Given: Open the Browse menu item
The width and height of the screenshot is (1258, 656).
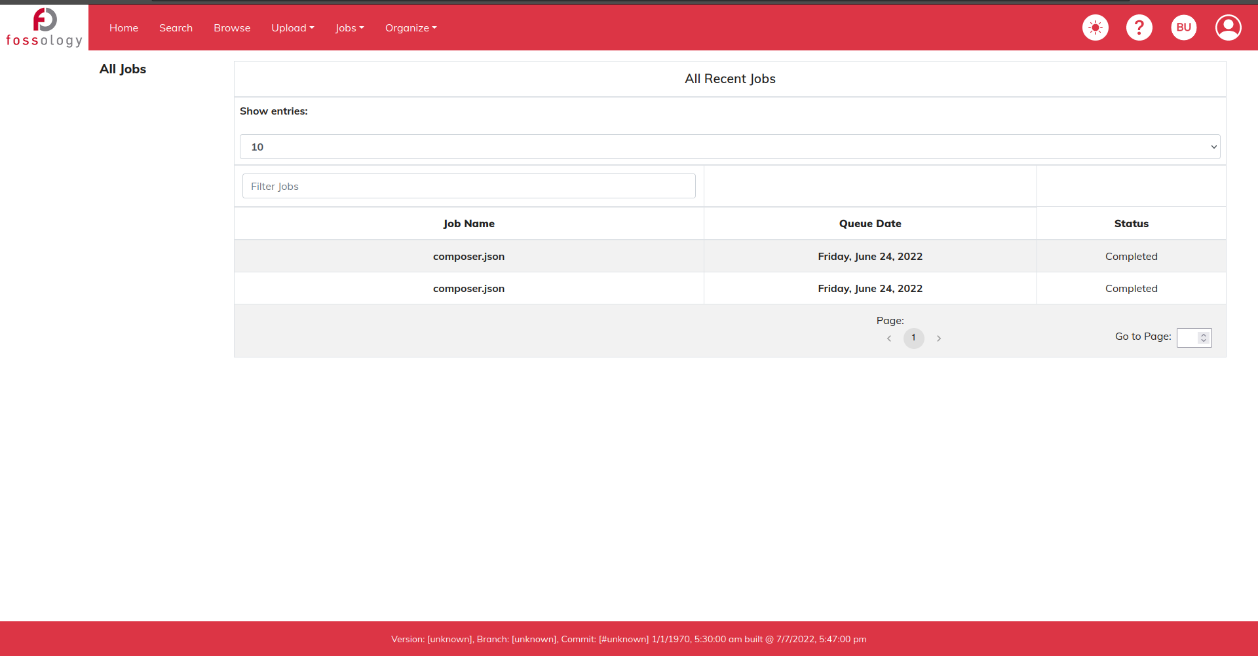Looking at the screenshot, I should pos(232,28).
